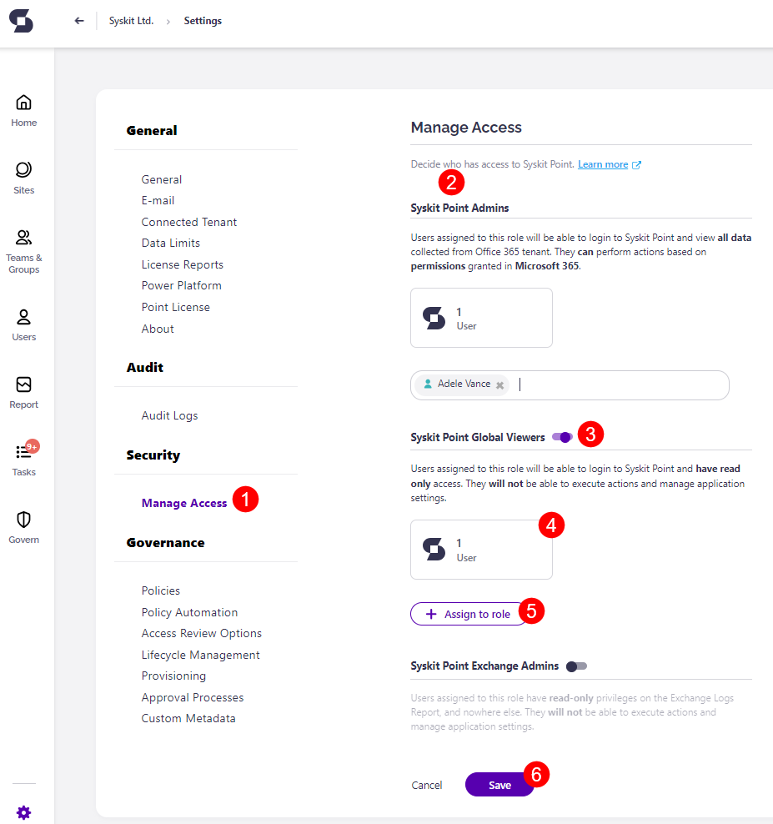Open the settings gear at the sidebar bottom
The width and height of the screenshot is (773, 824).
(x=23, y=812)
